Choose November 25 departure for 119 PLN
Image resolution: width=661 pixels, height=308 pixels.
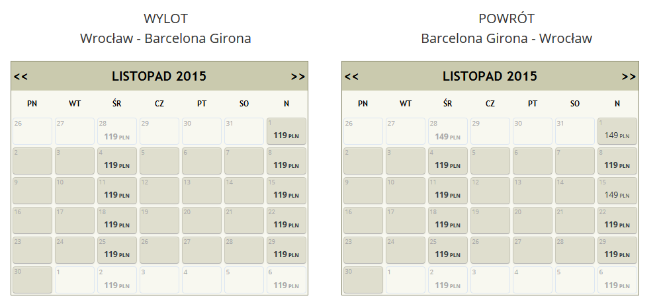pyautogui.click(x=117, y=250)
